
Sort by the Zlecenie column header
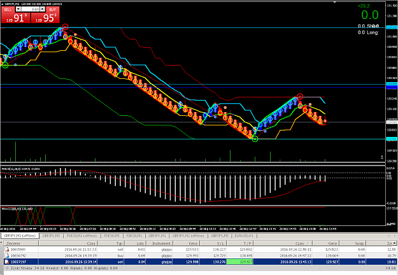coord(21,243)
